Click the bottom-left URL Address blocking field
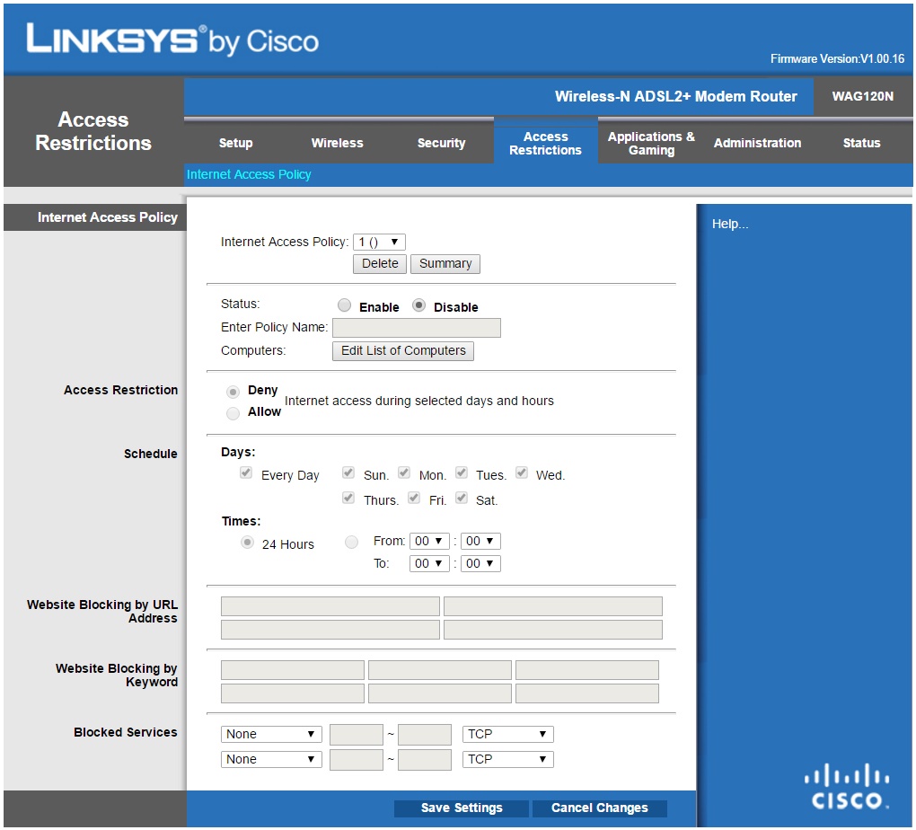Viewport: 916px width, 830px height. point(330,630)
